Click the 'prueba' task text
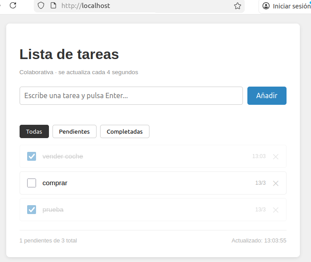This screenshot has width=311, height=262. tap(53, 210)
